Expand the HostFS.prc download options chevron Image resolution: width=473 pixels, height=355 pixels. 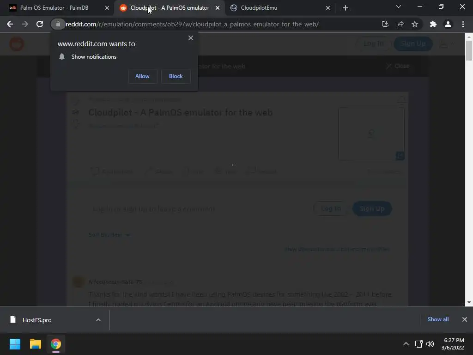click(98, 320)
